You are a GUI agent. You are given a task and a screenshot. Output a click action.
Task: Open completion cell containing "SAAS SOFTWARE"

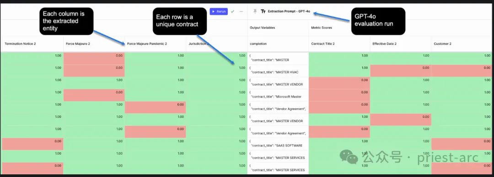point(278,144)
